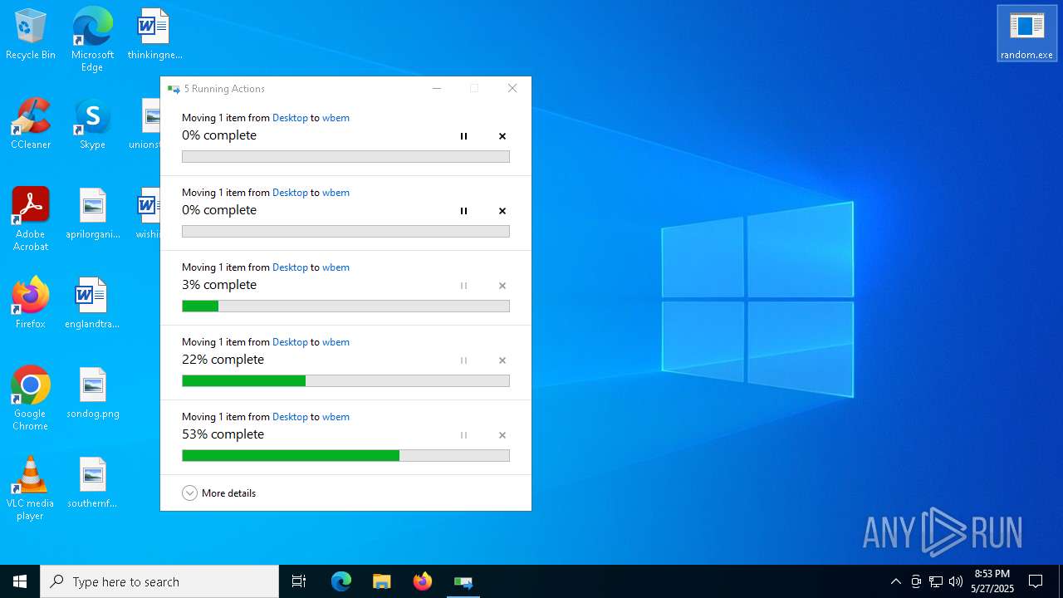
Task: Minimize the 5 Running Actions window
Action: (437, 88)
